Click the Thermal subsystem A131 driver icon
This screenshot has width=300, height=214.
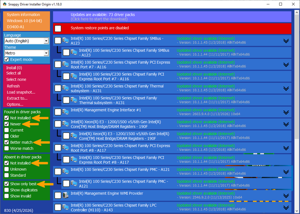[x=66, y=88]
